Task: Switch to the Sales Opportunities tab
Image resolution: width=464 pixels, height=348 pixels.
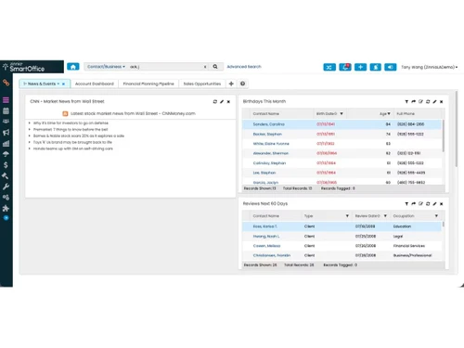Action: 202,84
